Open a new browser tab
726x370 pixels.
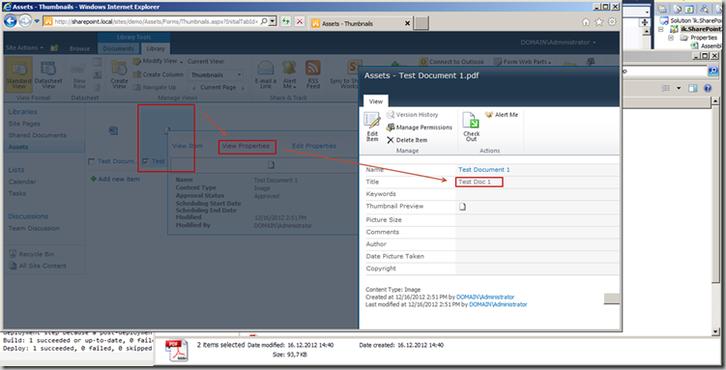click(421, 23)
